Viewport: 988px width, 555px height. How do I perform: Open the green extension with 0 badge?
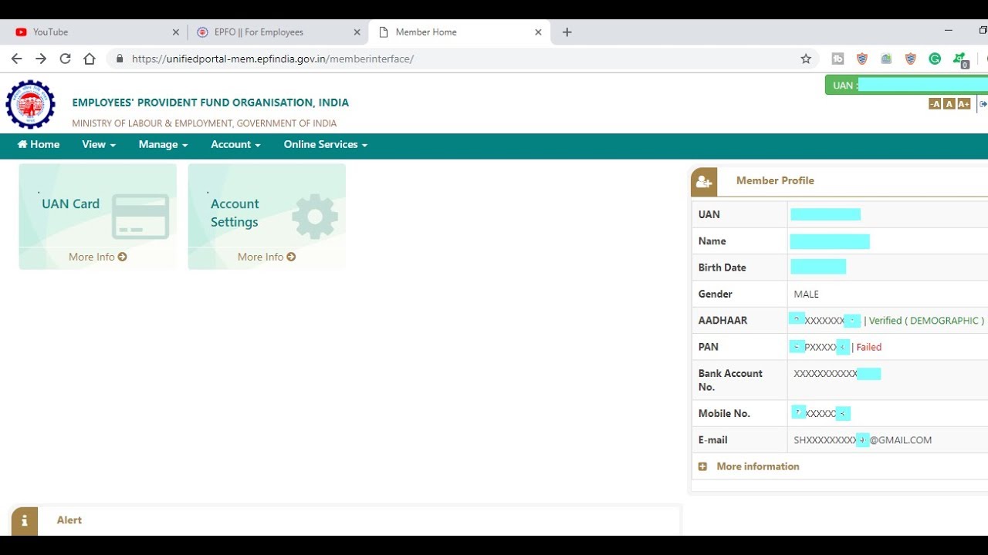960,59
